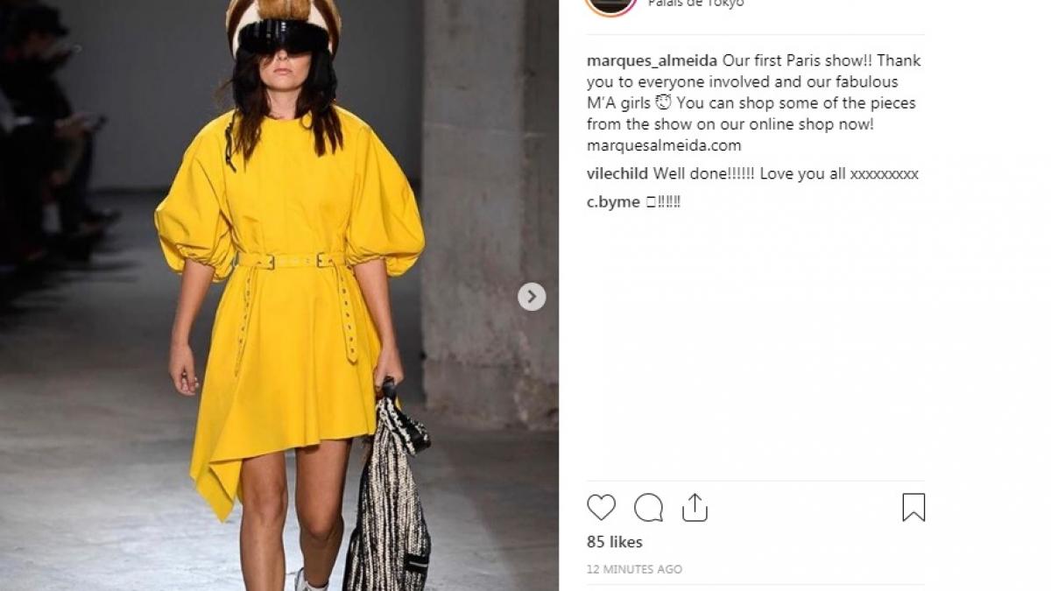Click the clock emoji in the caption

pos(663,103)
